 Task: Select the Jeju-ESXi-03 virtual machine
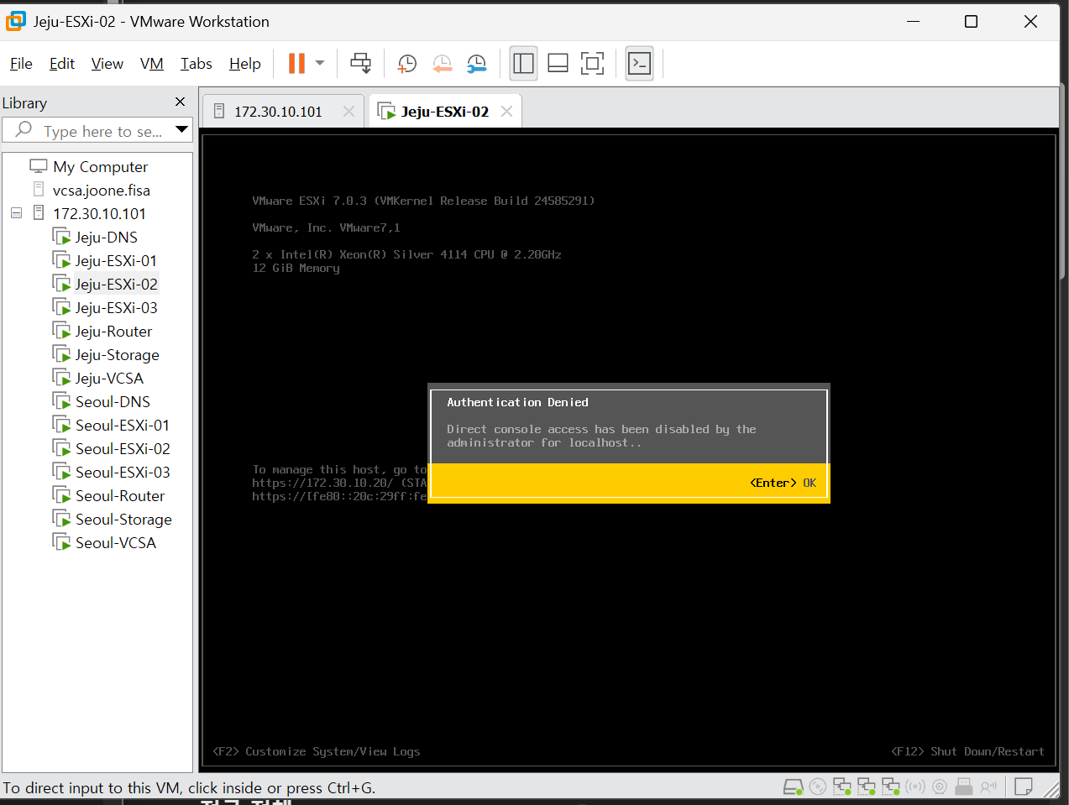pyautogui.click(x=117, y=308)
